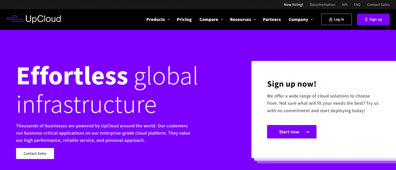Open the Products menu label
Viewport: 396px width, 170px height.
point(155,20)
